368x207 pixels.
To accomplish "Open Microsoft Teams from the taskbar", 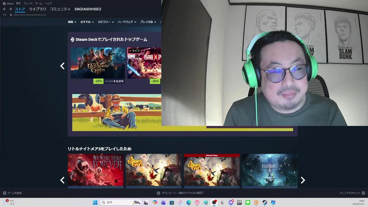I will tap(163, 202).
